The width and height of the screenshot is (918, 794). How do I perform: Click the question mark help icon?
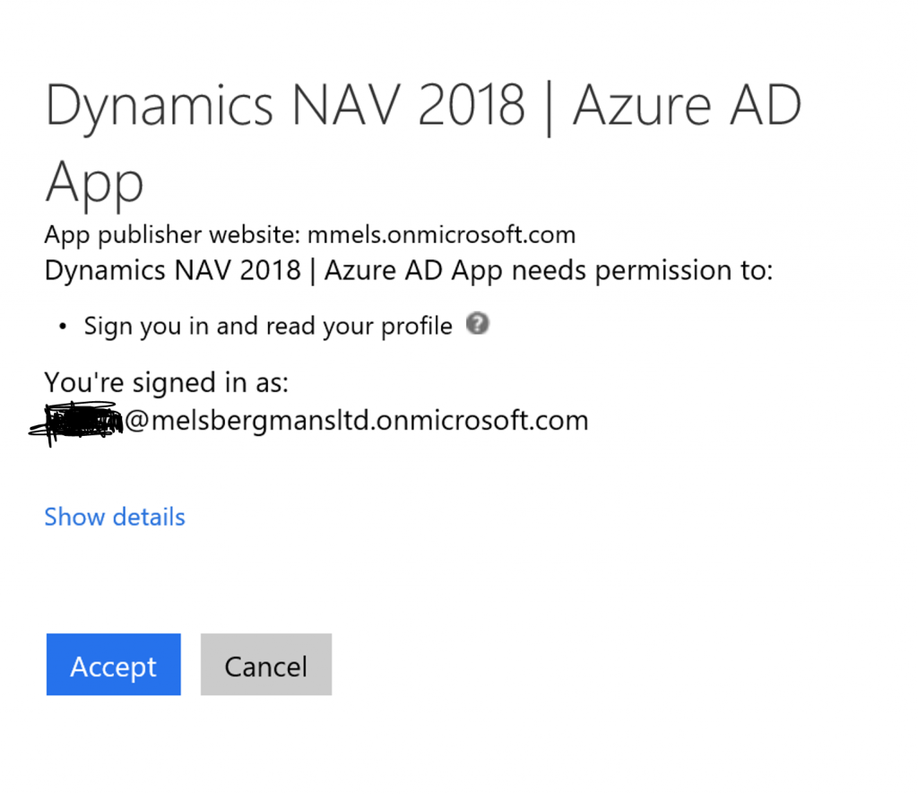478,324
